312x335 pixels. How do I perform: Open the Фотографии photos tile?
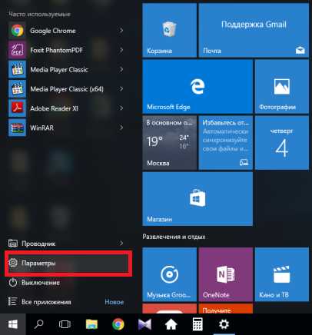(x=282, y=87)
